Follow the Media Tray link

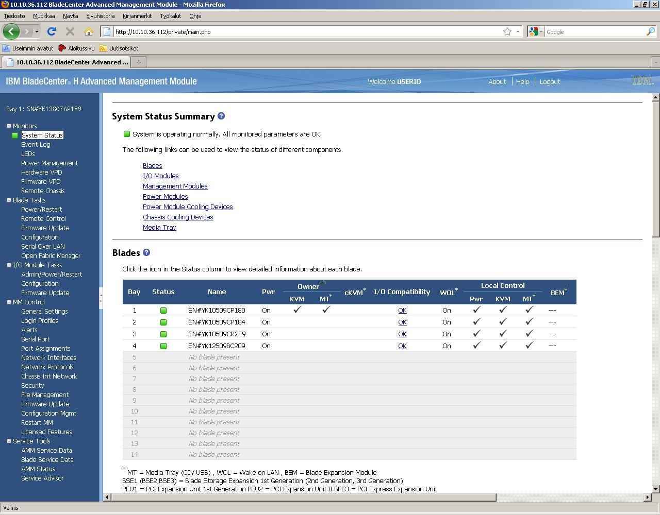pos(159,227)
